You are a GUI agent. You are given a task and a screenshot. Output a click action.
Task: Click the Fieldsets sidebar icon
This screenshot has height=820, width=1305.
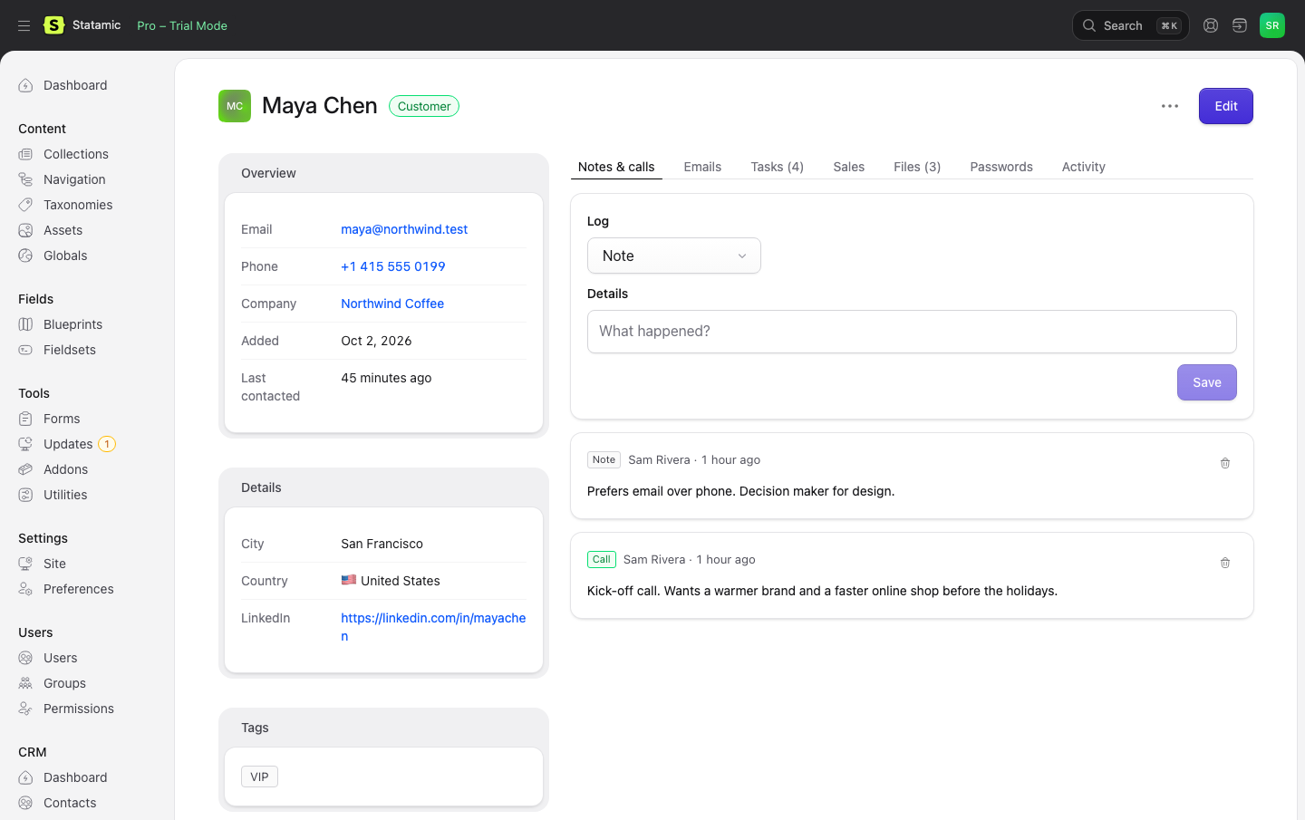click(25, 350)
